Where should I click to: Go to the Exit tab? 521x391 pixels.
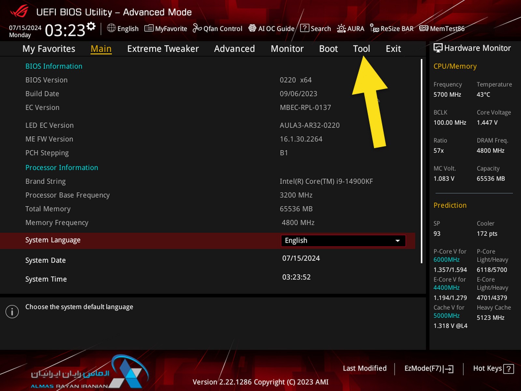[x=393, y=49]
